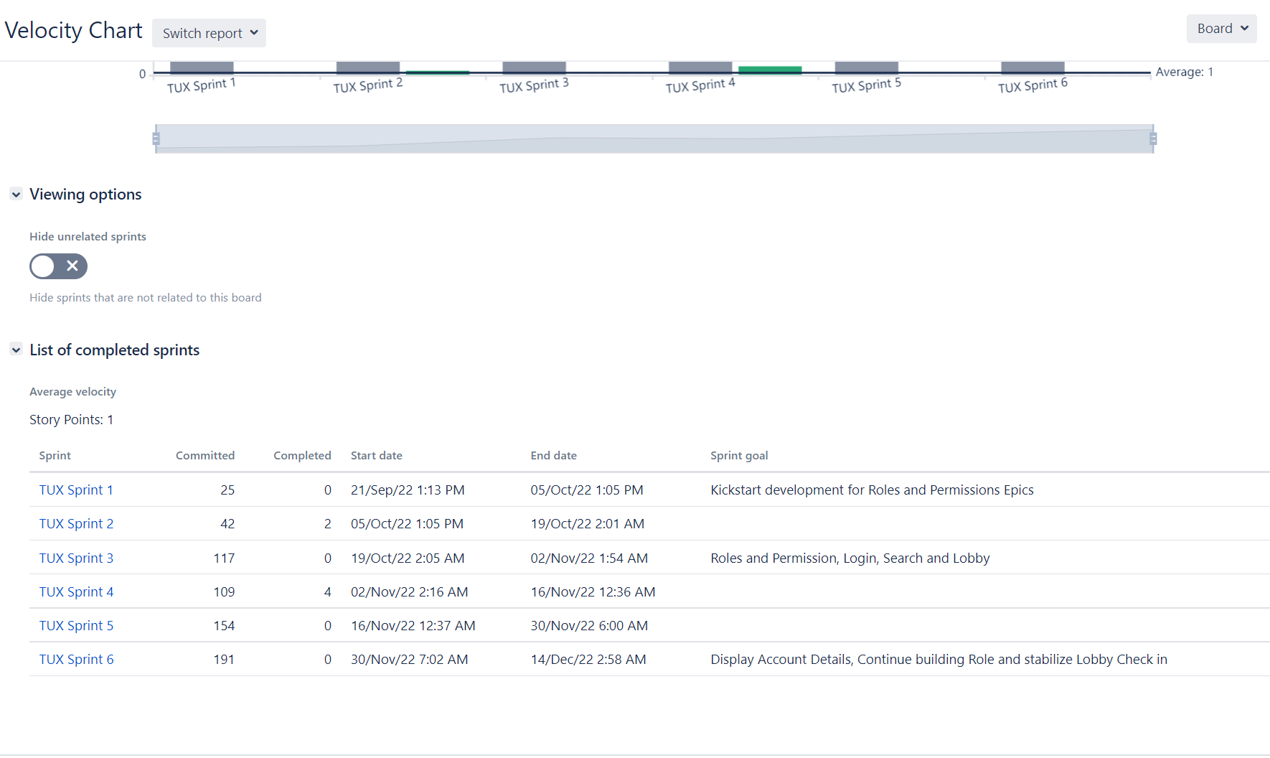This screenshot has height=758, width=1270.
Task: Open TUX Sprint 6 link
Action: click(x=76, y=660)
